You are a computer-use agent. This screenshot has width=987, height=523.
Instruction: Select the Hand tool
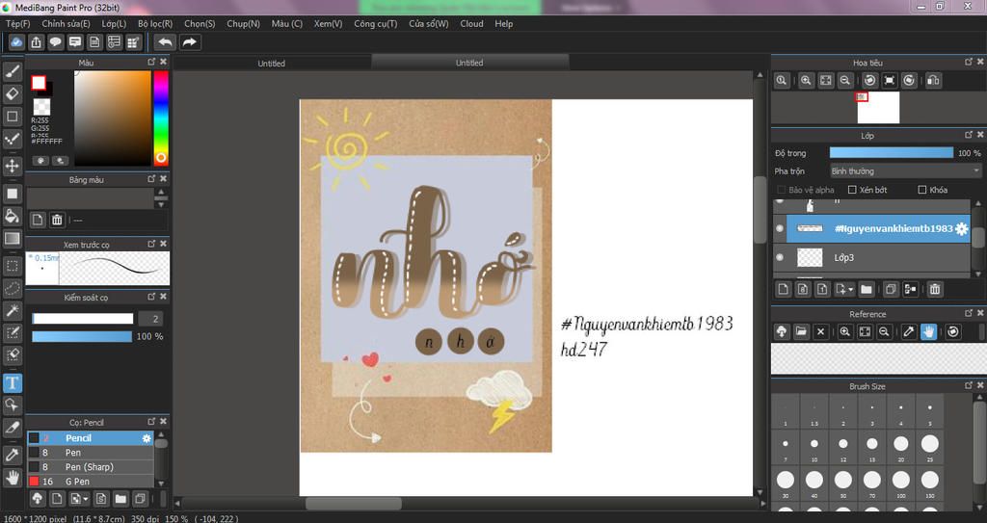pos(12,477)
